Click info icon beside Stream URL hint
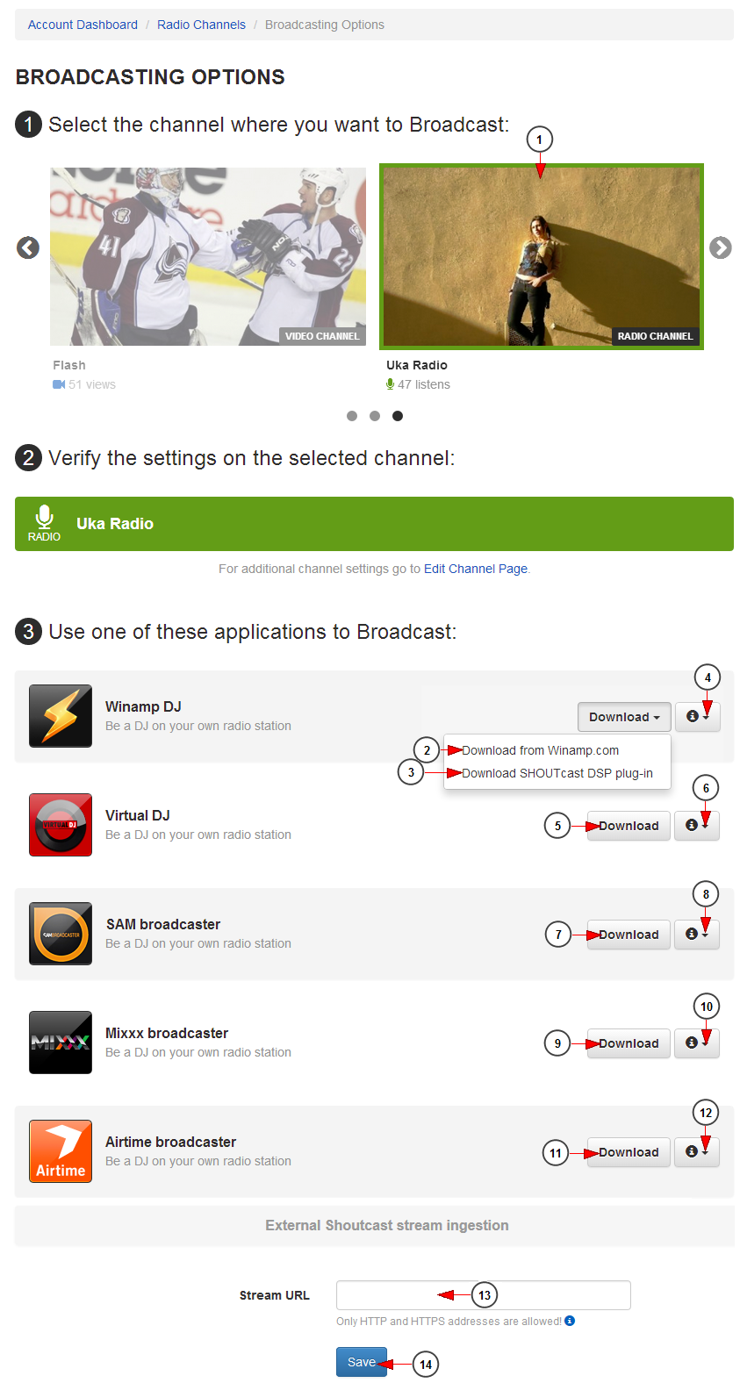 click(570, 1321)
